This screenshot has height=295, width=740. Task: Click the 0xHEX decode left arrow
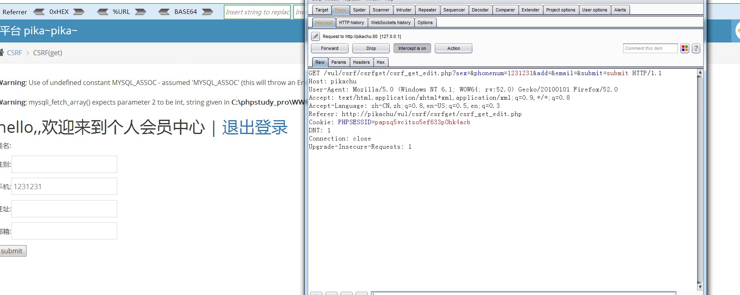(39, 12)
